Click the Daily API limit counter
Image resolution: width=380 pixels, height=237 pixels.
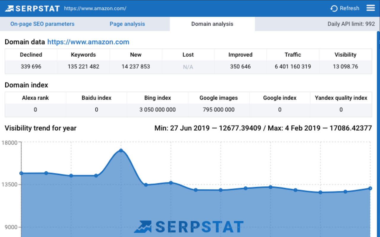click(351, 24)
